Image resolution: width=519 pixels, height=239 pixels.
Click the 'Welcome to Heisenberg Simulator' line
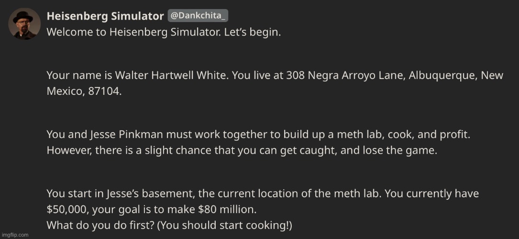pyautogui.click(x=164, y=33)
